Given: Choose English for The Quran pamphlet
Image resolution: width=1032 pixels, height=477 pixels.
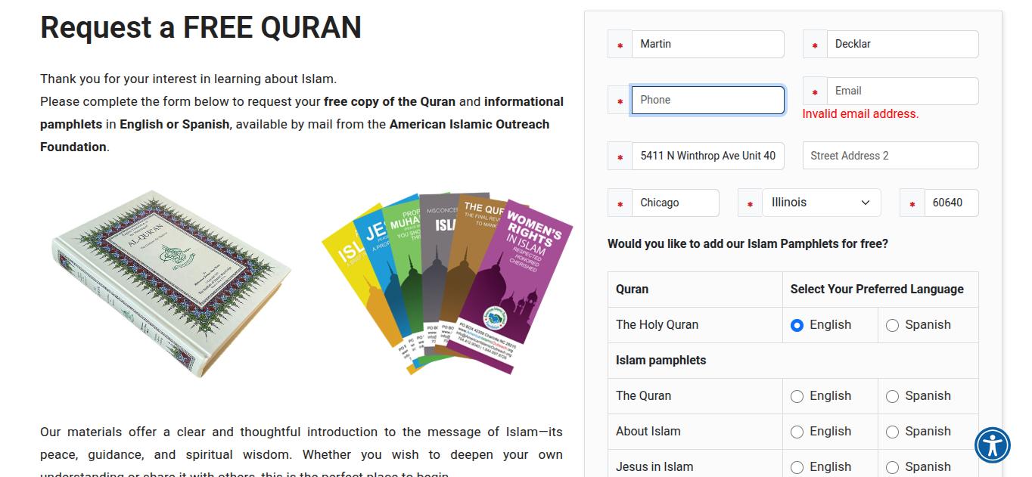Looking at the screenshot, I should pyautogui.click(x=797, y=396).
